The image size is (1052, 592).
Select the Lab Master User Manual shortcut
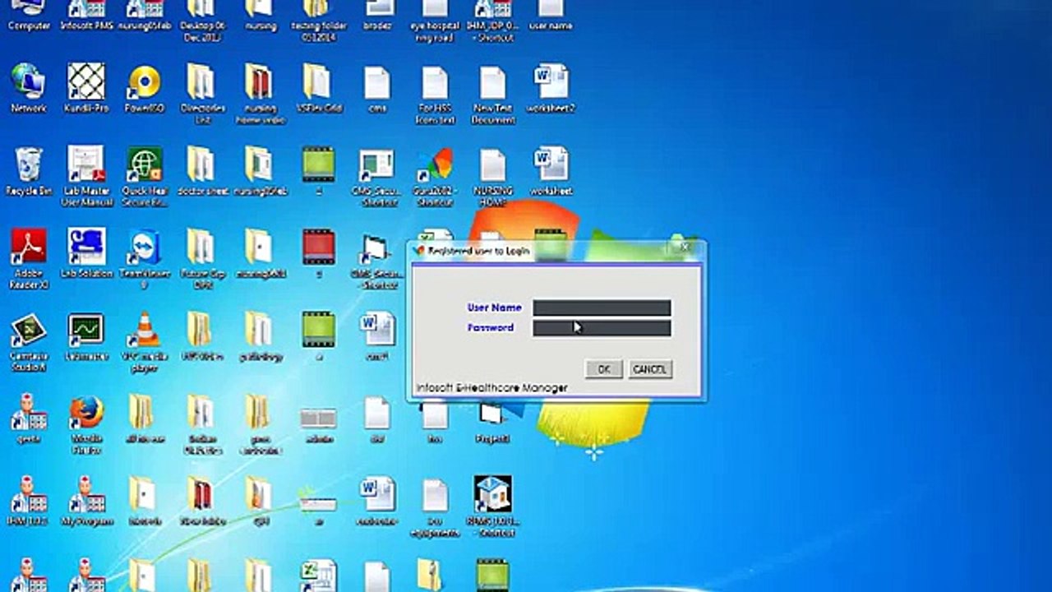tap(86, 176)
